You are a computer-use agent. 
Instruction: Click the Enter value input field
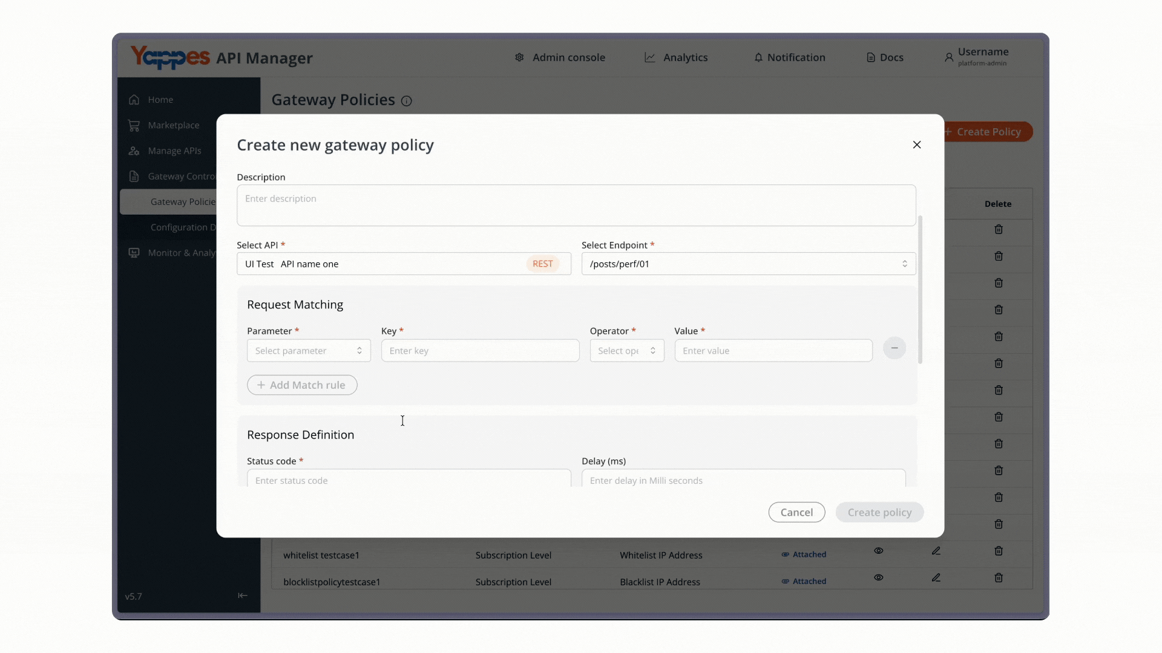click(x=773, y=351)
